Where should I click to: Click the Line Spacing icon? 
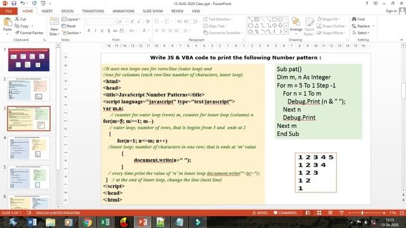[x=196, y=22]
